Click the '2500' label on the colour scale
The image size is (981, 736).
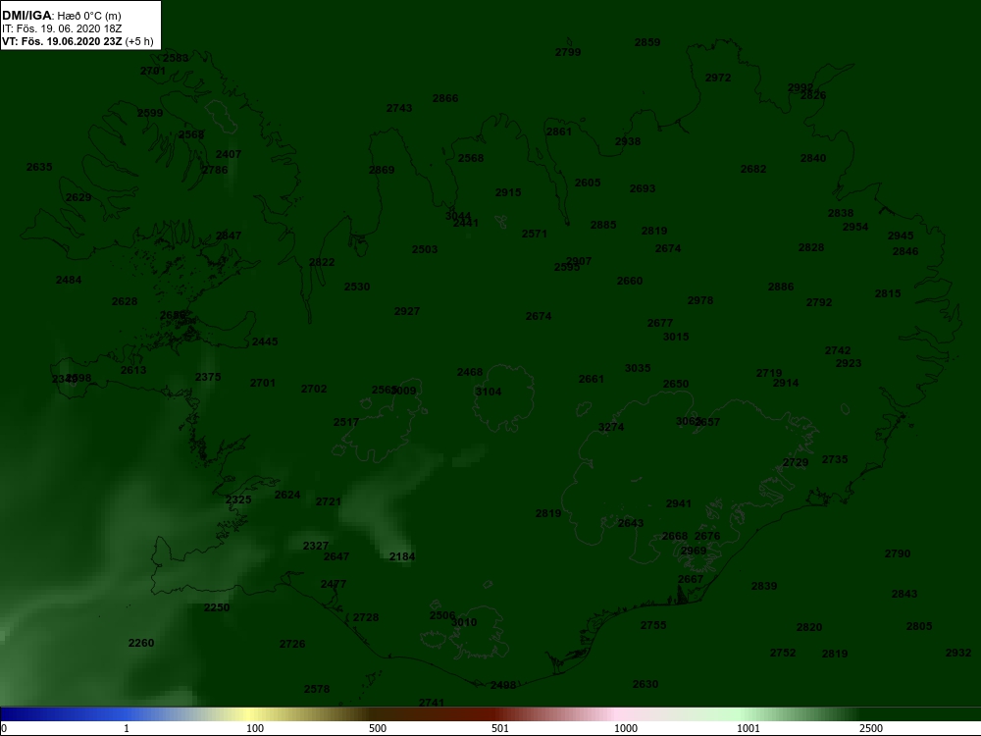pos(871,728)
